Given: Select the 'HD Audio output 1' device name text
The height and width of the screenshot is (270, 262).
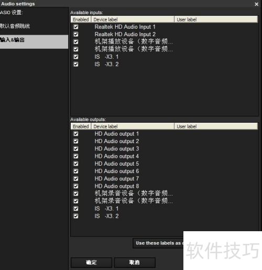Looking at the screenshot, I should point(117,134).
